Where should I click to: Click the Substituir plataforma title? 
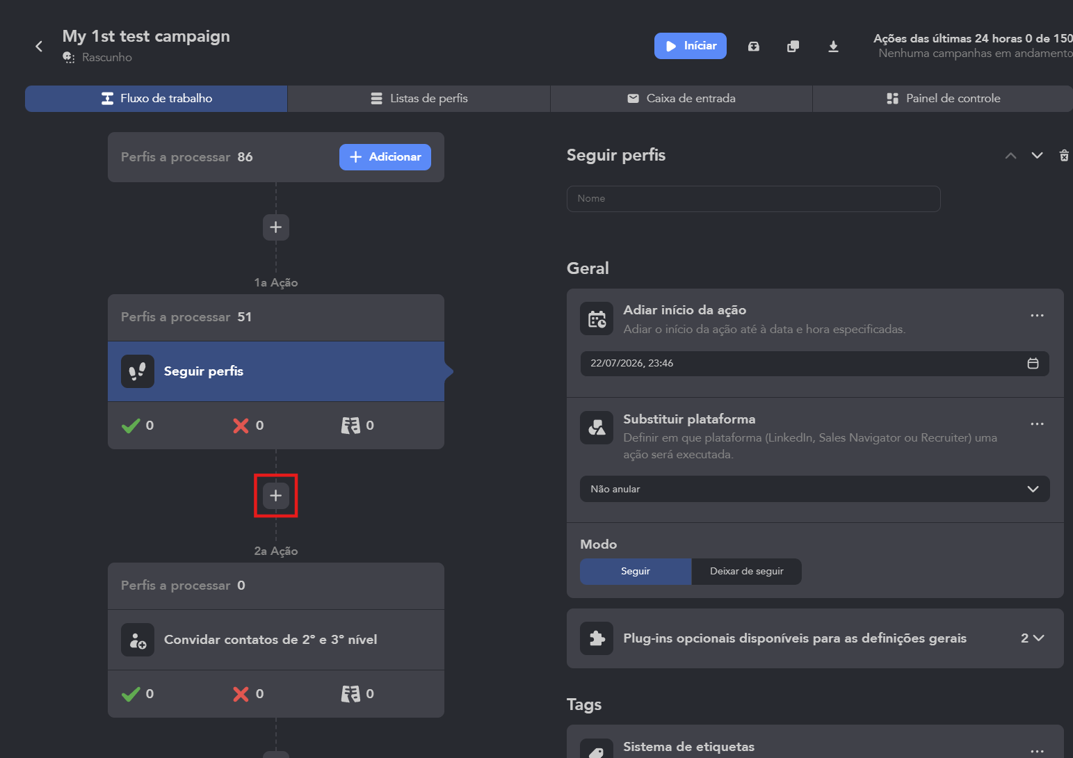pyautogui.click(x=689, y=419)
